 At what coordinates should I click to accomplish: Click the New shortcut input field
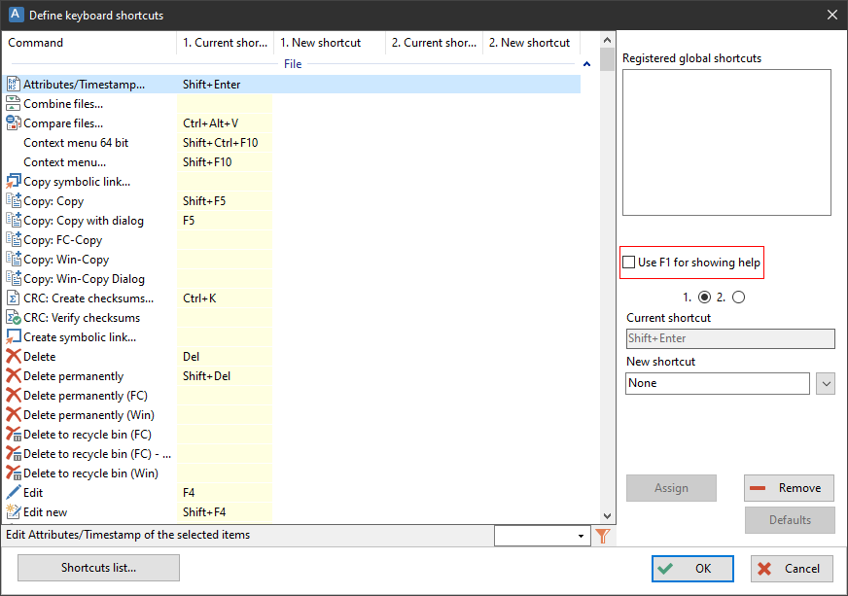(717, 384)
